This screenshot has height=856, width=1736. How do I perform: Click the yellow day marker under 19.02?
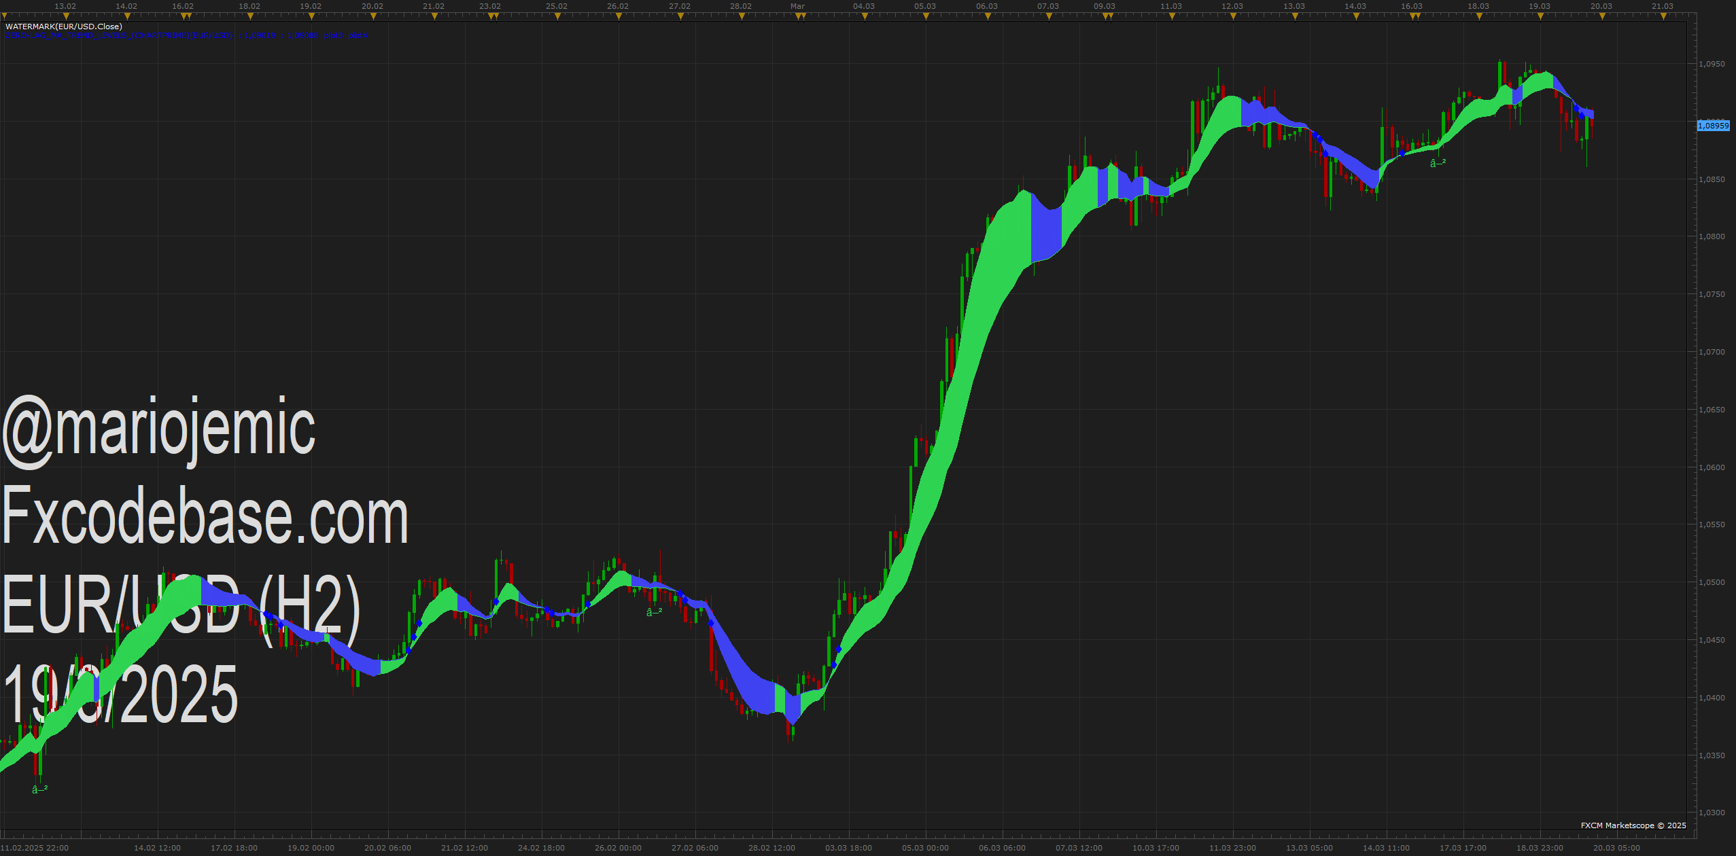coord(311,16)
